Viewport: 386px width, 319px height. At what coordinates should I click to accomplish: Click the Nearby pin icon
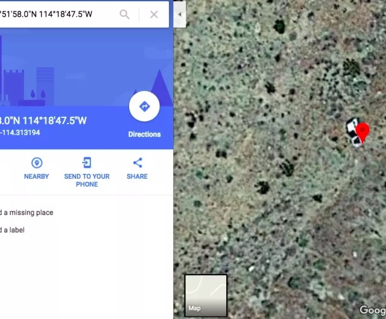[x=37, y=163]
